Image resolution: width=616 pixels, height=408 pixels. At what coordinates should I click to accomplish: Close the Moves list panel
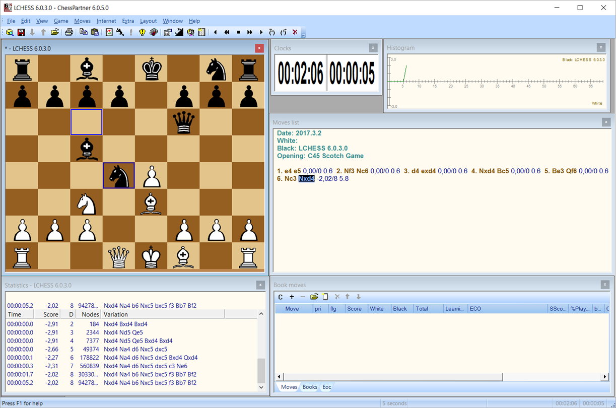pyautogui.click(x=606, y=122)
